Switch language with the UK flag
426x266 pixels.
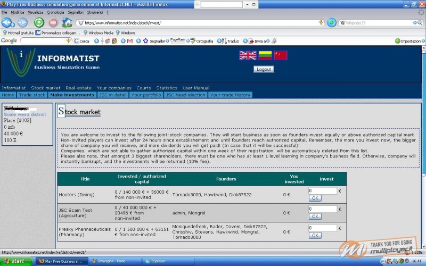[248, 55]
